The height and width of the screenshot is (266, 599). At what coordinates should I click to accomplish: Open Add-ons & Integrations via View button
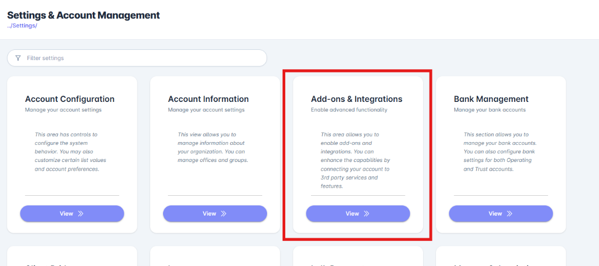pos(358,213)
